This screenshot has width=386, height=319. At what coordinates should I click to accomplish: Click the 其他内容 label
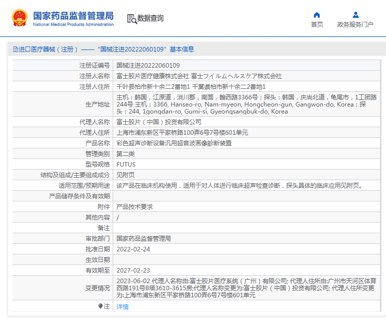(98, 217)
